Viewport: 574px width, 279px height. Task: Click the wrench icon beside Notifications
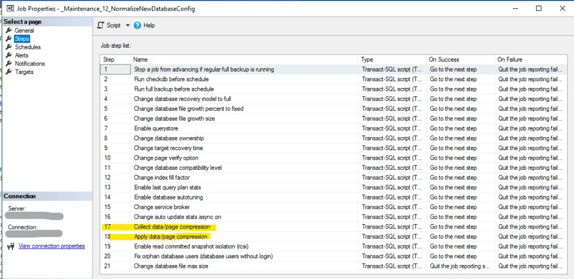coord(9,64)
